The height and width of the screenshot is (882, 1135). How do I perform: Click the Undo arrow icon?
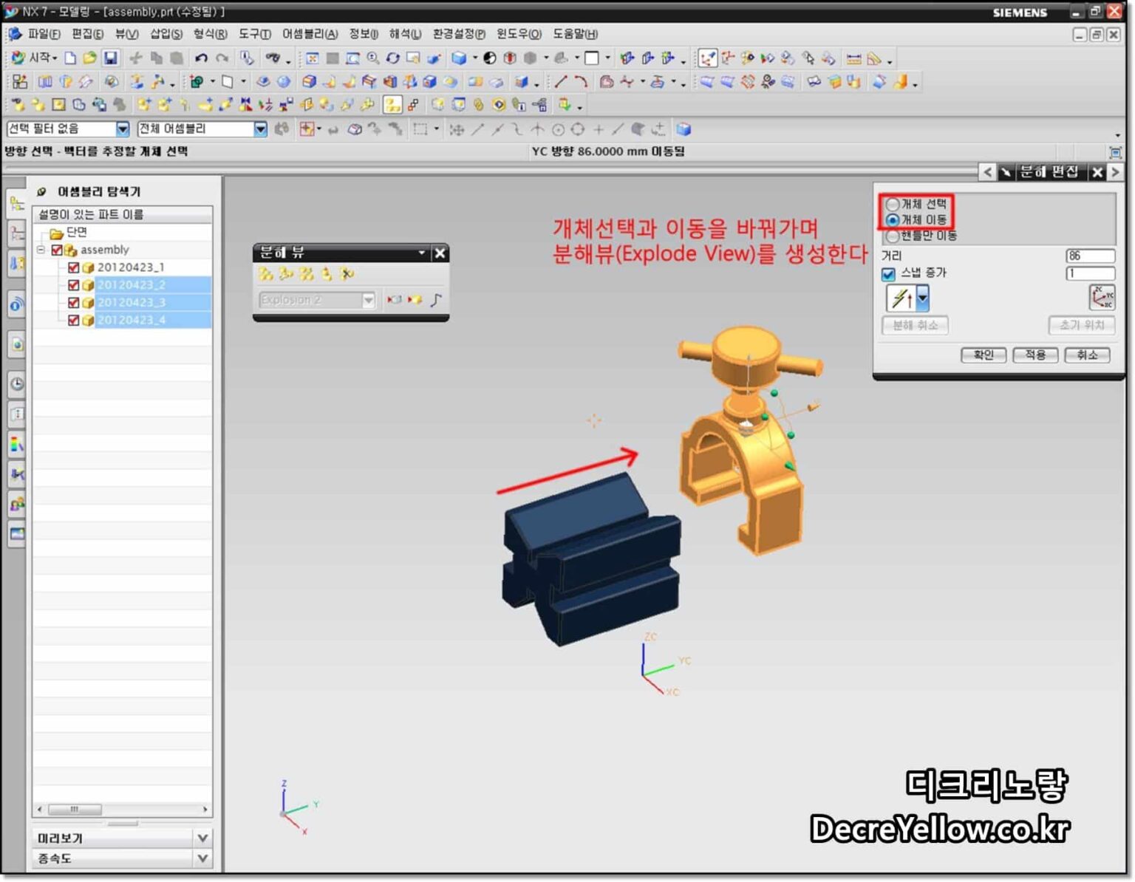coord(201,58)
